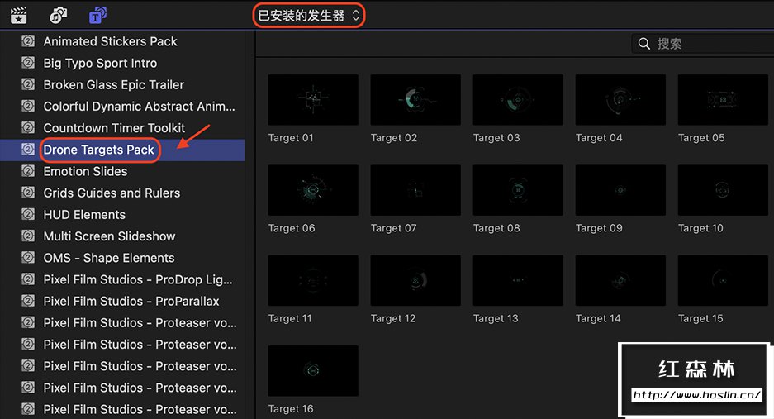The image size is (774, 419).
Task: Select Colorful Dynamic Abstract Anim... category
Action: [x=140, y=107]
